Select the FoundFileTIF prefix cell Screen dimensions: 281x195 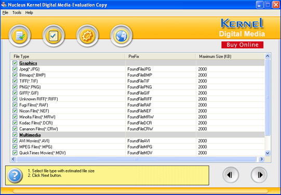click(138, 81)
